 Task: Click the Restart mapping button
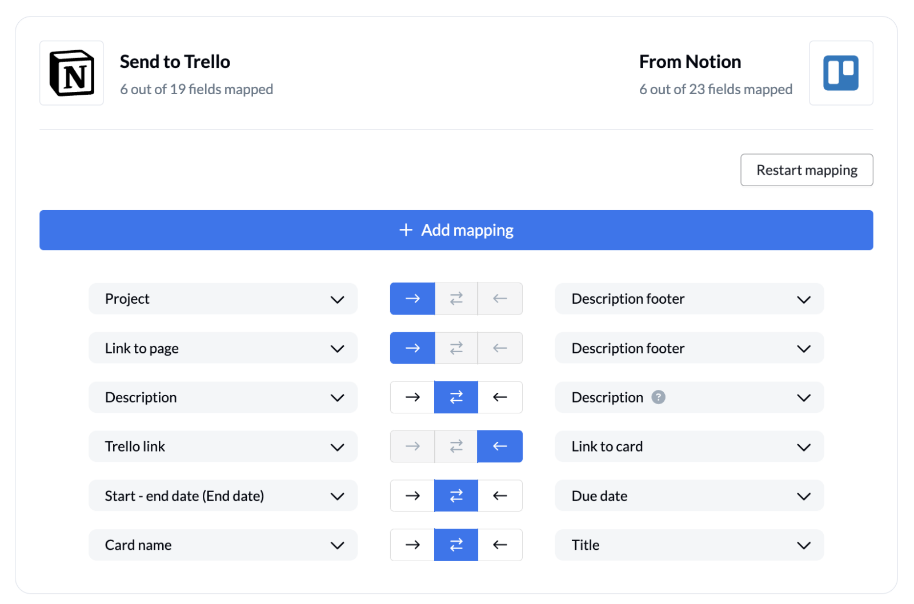(x=807, y=170)
